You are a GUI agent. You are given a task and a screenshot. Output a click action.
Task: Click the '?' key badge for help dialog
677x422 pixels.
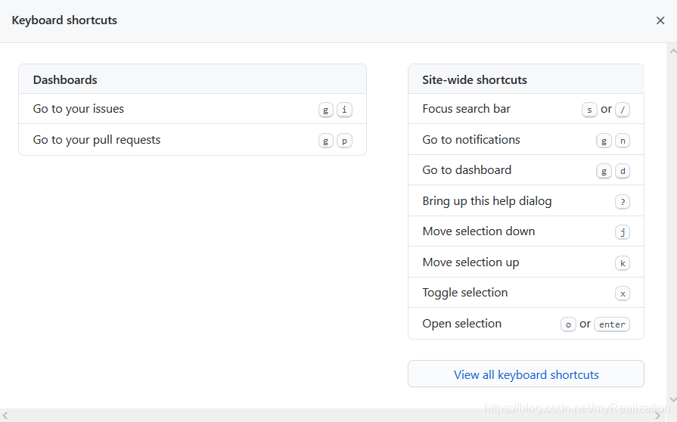tap(623, 202)
